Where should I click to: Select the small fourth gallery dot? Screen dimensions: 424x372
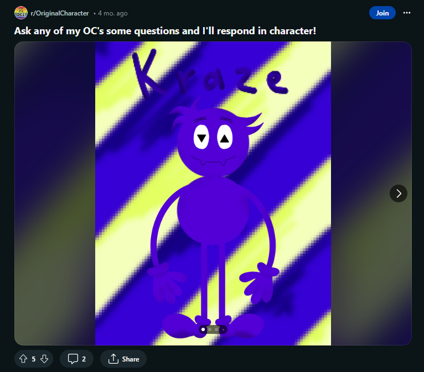pyautogui.click(x=223, y=329)
